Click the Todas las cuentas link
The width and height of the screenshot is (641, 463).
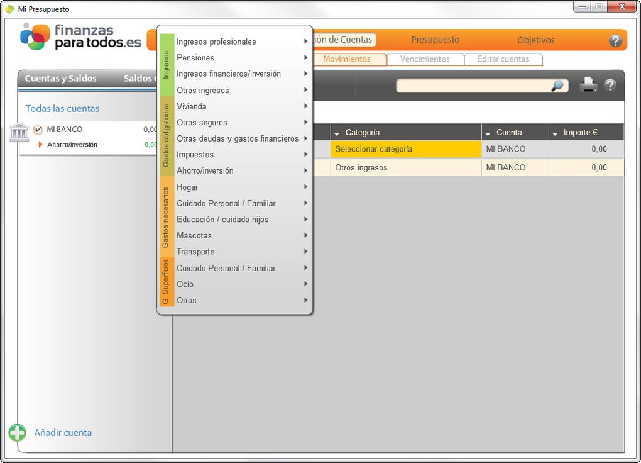coord(62,108)
